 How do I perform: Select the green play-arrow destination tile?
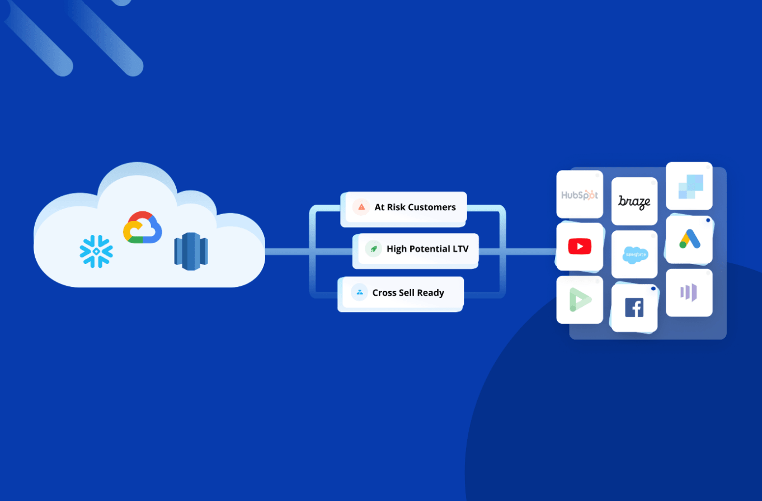click(580, 300)
